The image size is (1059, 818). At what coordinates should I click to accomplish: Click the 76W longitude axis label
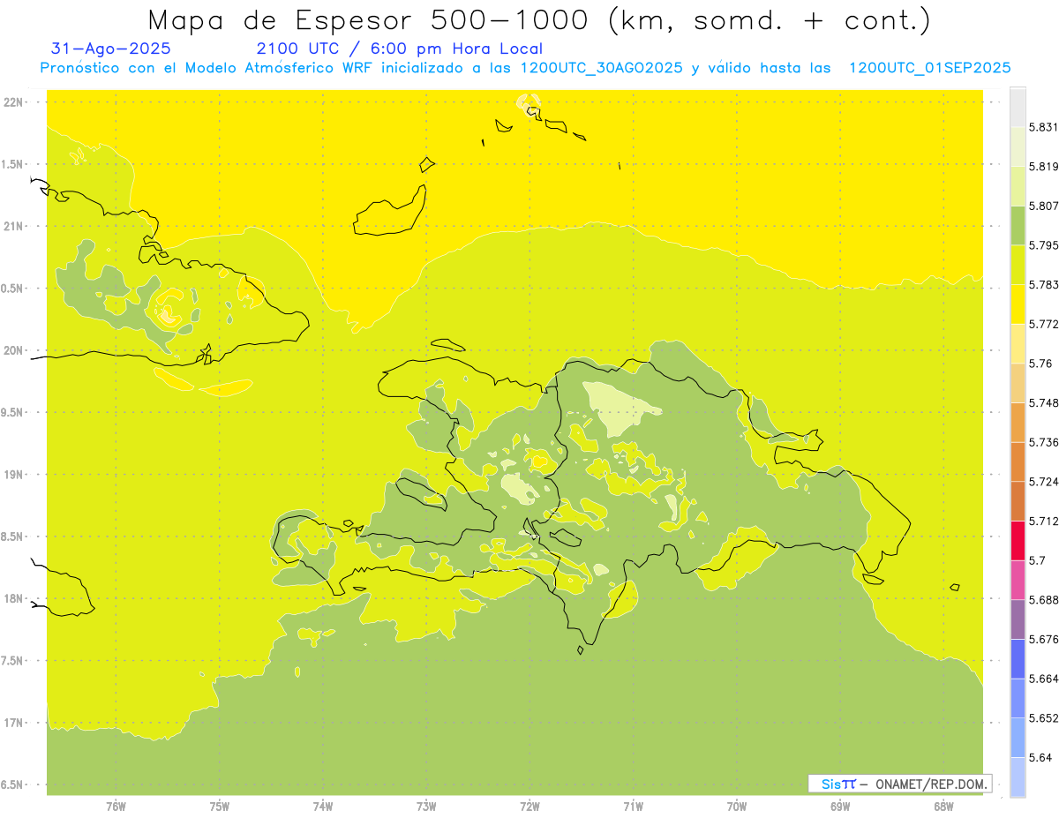coord(116,806)
